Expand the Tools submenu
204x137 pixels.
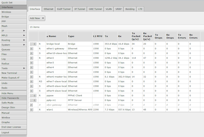(13, 68)
